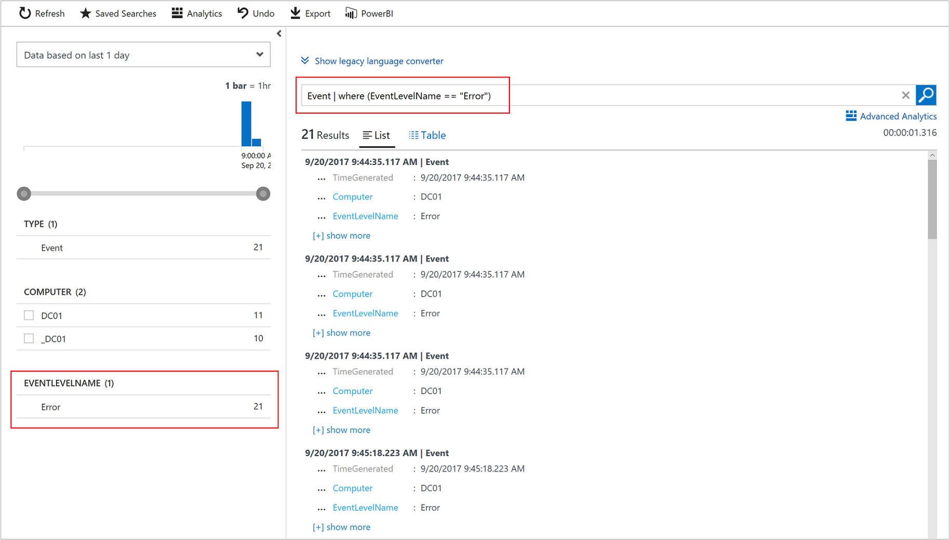950x540 pixels.
Task: Undo the last query change
Action: pyautogui.click(x=243, y=13)
